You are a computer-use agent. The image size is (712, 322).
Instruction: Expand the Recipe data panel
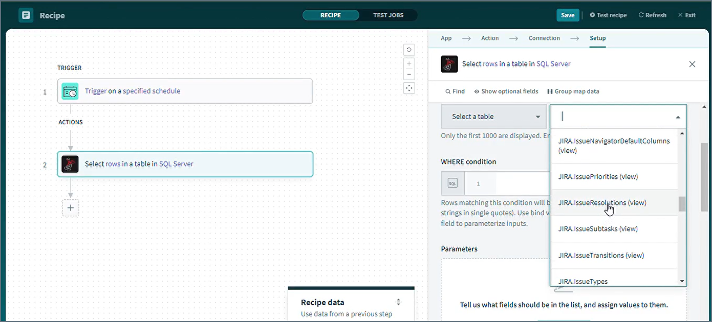pos(399,302)
